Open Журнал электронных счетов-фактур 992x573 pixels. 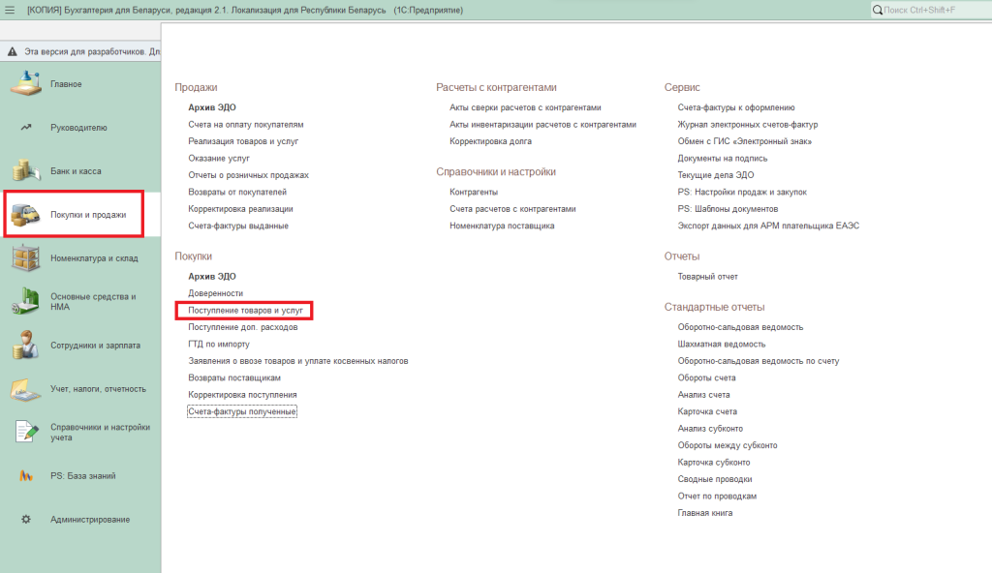pyautogui.click(x=748, y=125)
